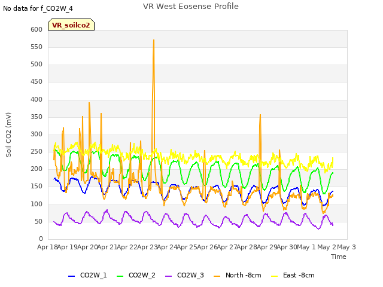
Task: Toggle the East -8cm legend entry
Action: point(293,275)
